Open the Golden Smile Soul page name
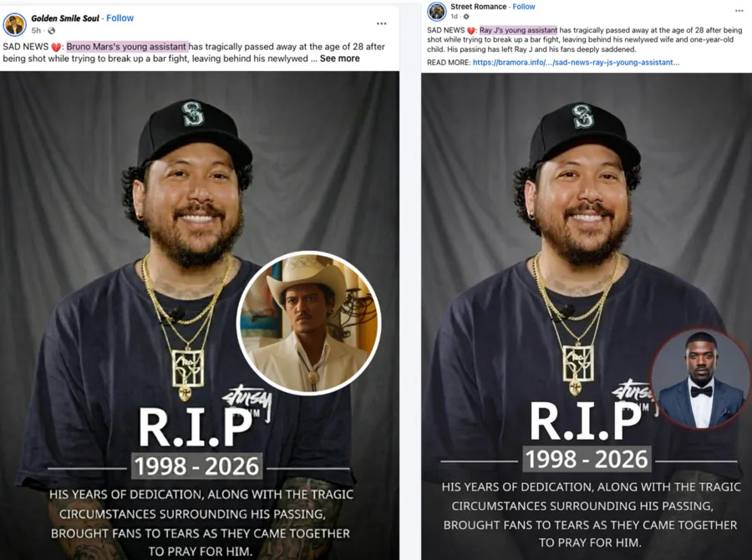Image resolution: width=752 pixels, height=560 pixels. (x=65, y=18)
